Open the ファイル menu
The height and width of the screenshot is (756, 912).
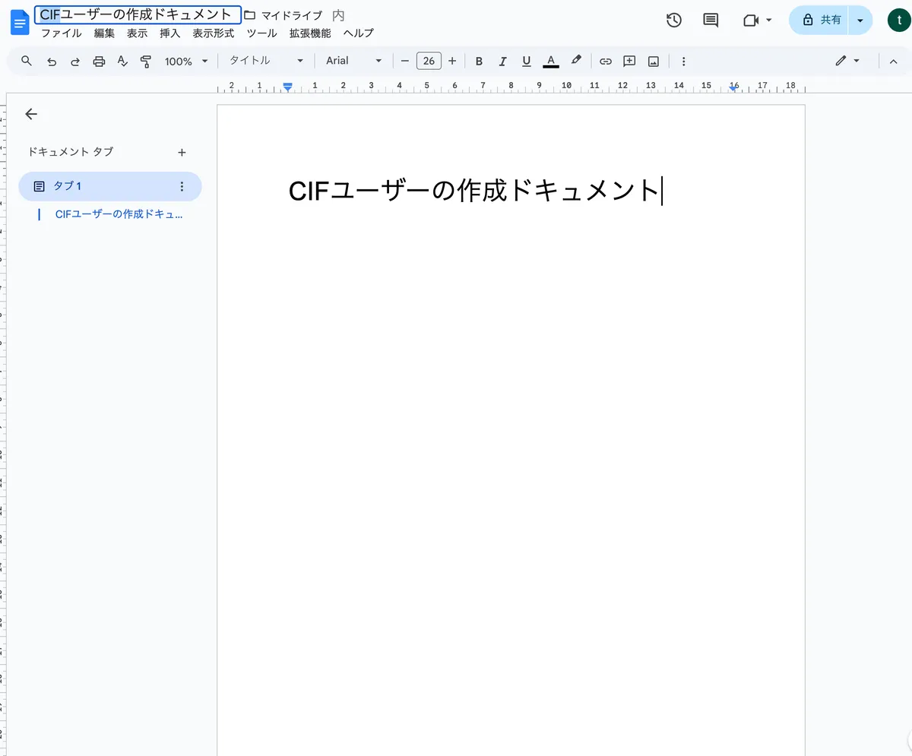click(61, 33)
